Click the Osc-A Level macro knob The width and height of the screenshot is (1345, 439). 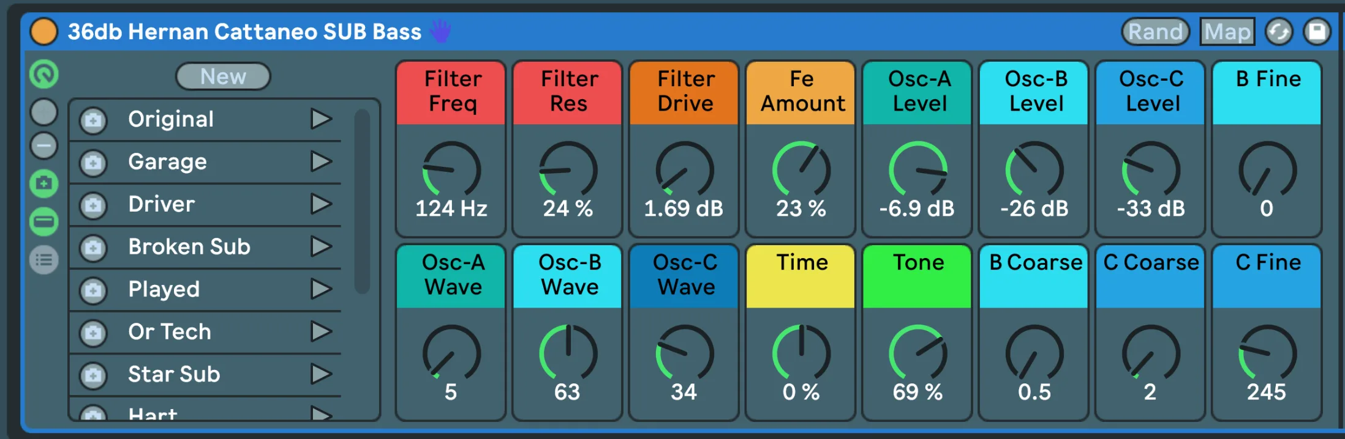tap(917, 170)
